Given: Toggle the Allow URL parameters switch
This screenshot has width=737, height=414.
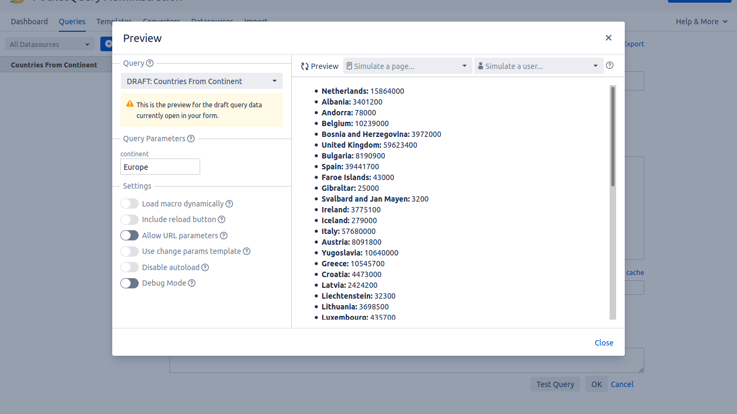Looking at the screenshot, I should 129,236.
